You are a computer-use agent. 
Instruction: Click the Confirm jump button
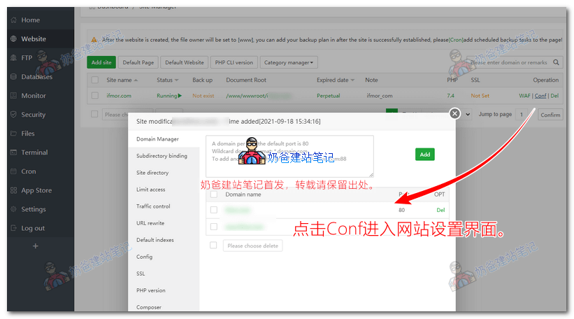pyautogui.click(x=550, y=115)
